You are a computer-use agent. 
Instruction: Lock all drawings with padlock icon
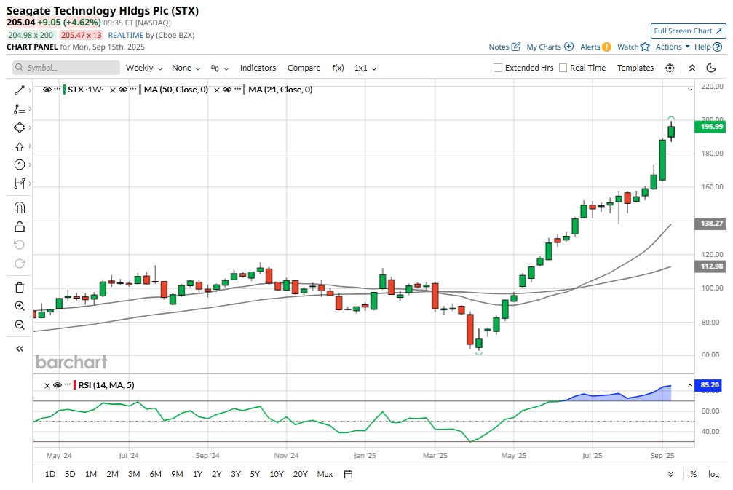click(20, 226)
